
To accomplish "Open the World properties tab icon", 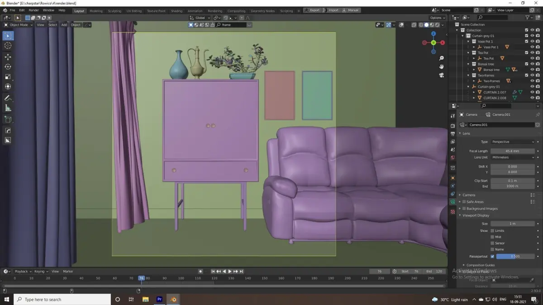I will point(452,158).
